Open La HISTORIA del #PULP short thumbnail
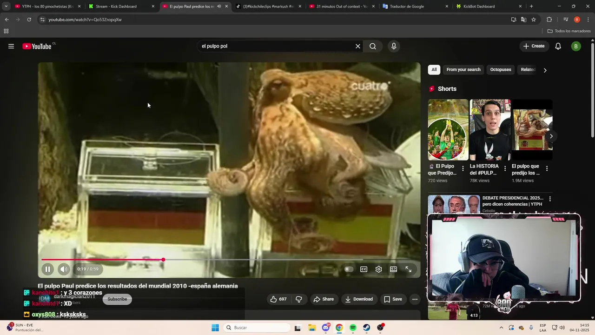Viewport: 595px width, 335px height. 490,129
